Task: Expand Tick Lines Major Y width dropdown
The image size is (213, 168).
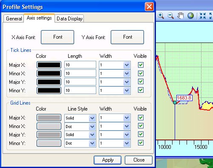Action: (127, 82)
